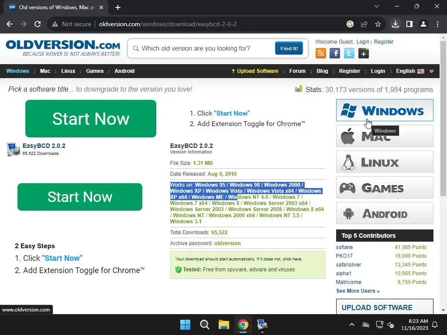Open File Explorer from the taskbar

pyautogui.click(x=224, y=325)
